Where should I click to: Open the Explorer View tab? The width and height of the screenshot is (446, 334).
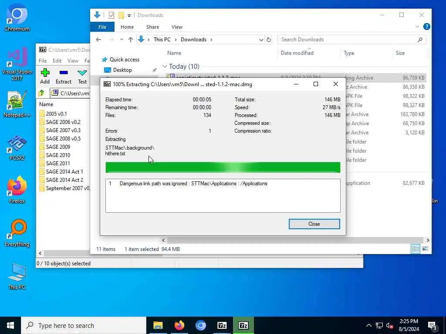177,27
